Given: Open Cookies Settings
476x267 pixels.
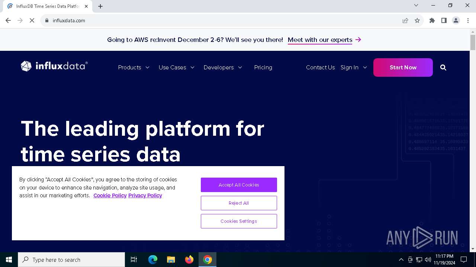Looking at the screenshot, I should [x=239, y=221].
